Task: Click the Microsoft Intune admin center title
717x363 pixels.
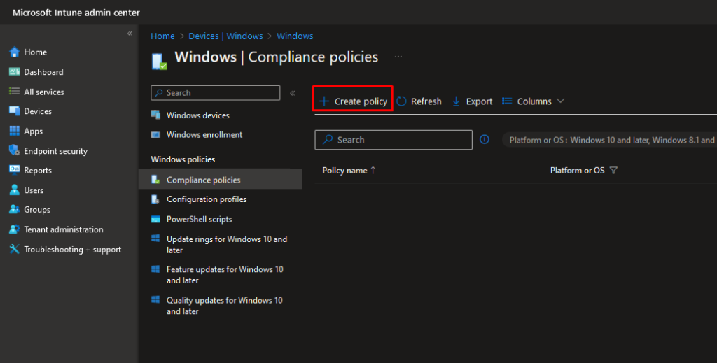Action: coord(76,13)
